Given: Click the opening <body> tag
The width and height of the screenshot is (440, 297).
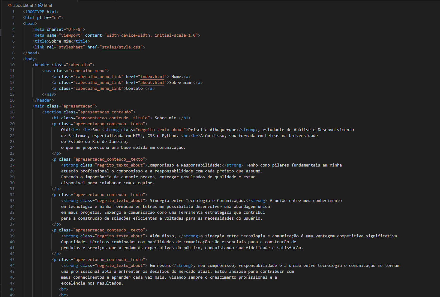Looking at the screenshot, I should click(x=30, y=59).
